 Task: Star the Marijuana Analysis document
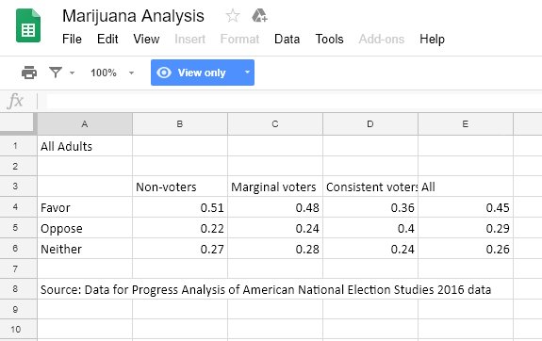coord(233,16)
